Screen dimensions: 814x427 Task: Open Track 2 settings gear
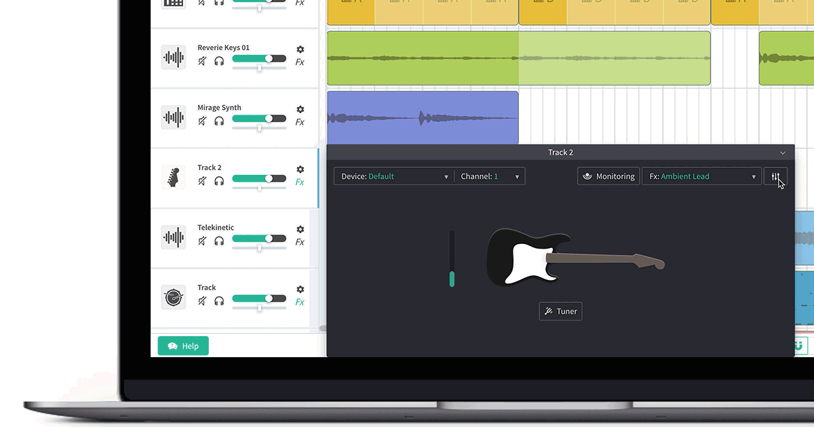[299, 169]
